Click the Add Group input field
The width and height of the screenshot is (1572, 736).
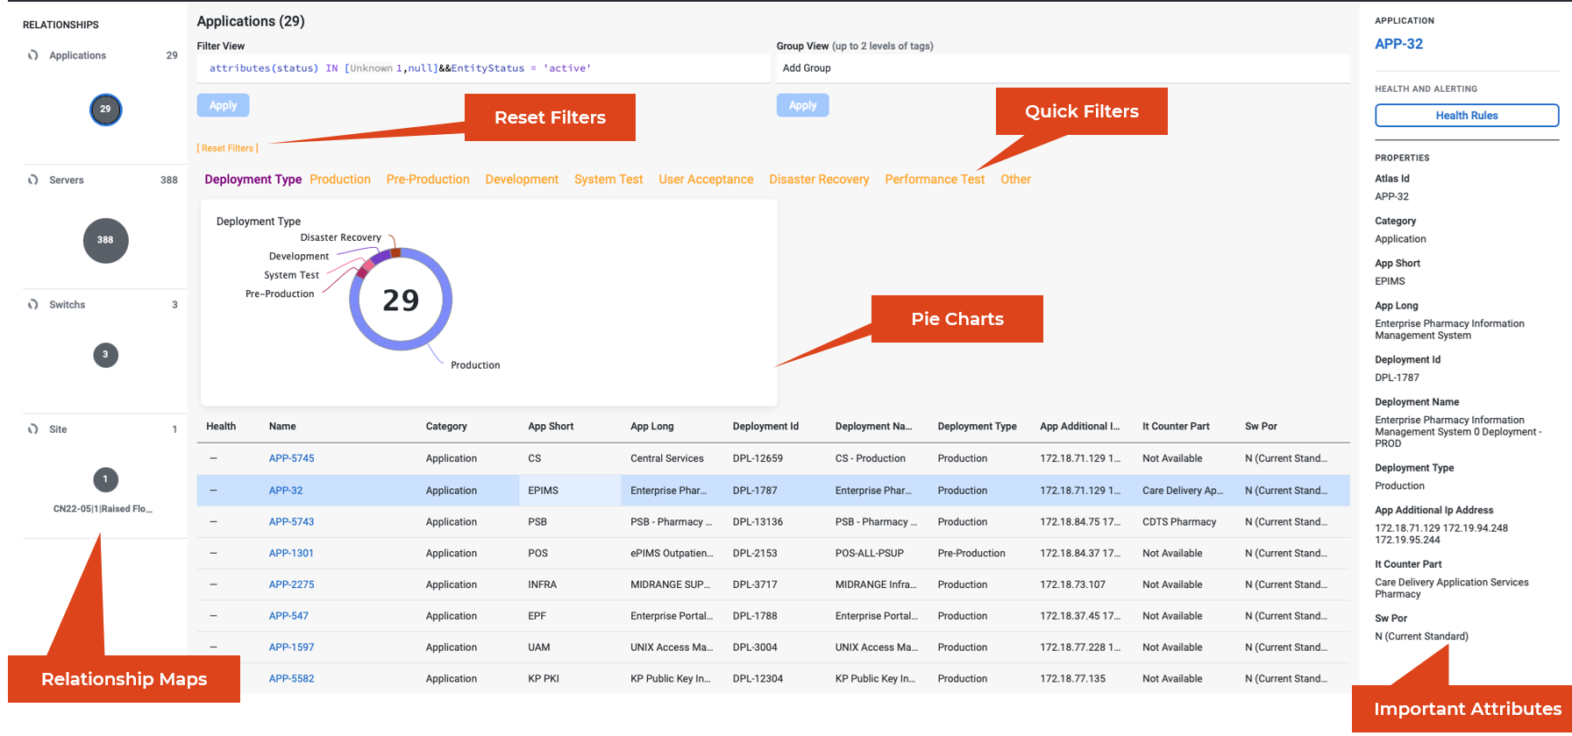tap(1061, 68)
